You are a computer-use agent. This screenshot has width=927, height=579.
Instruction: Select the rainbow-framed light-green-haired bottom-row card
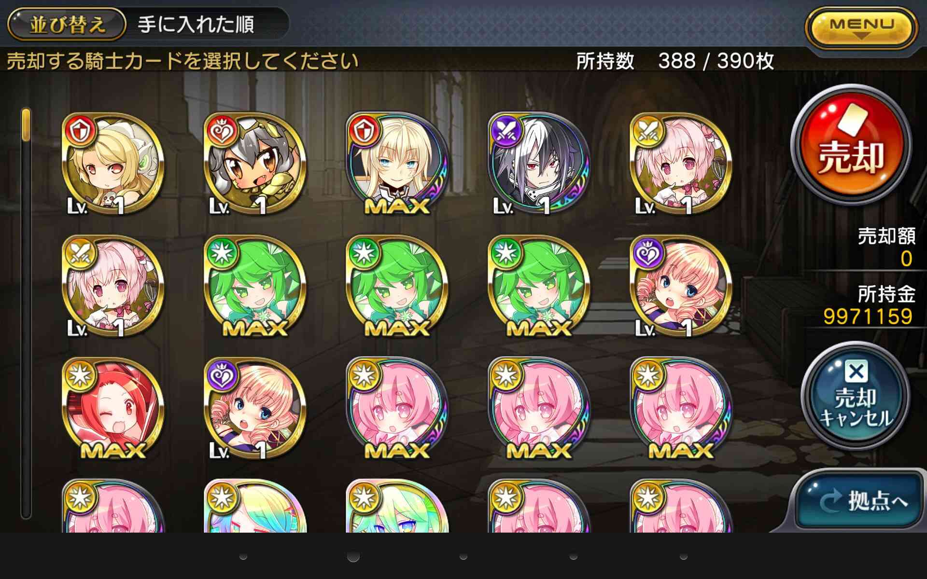coord(397,506)
